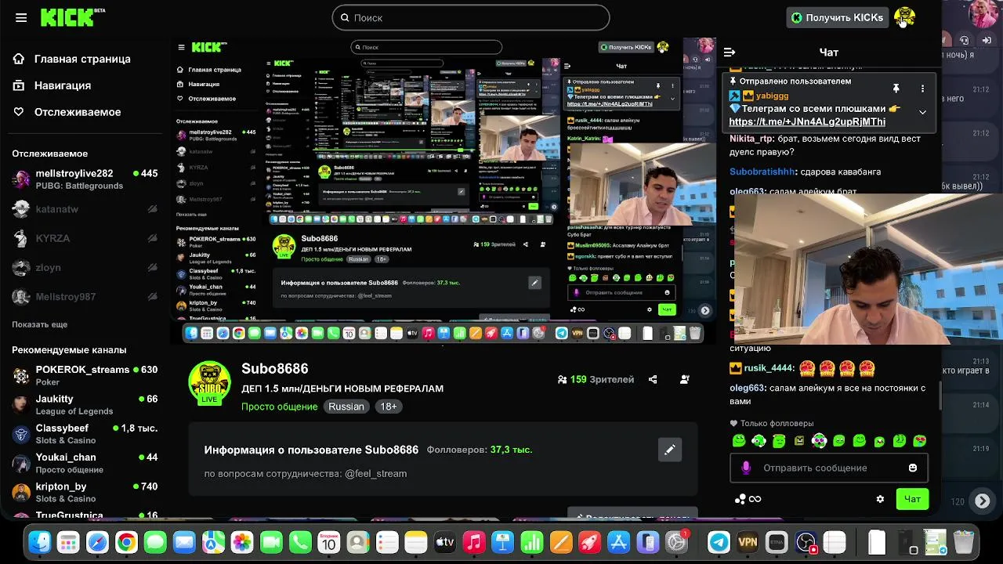Open offline followed channel katanatw
The image size is (1003, 564).
coord(85,209)
